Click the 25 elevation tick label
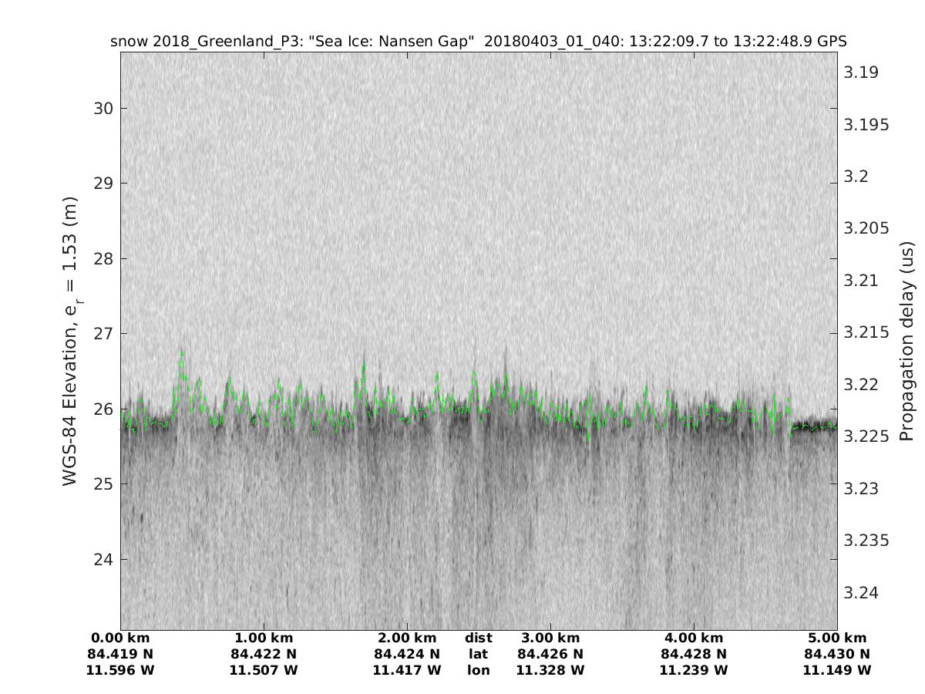 (x=103, y=484)
